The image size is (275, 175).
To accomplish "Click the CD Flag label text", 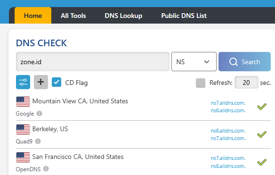I will 76,83.
